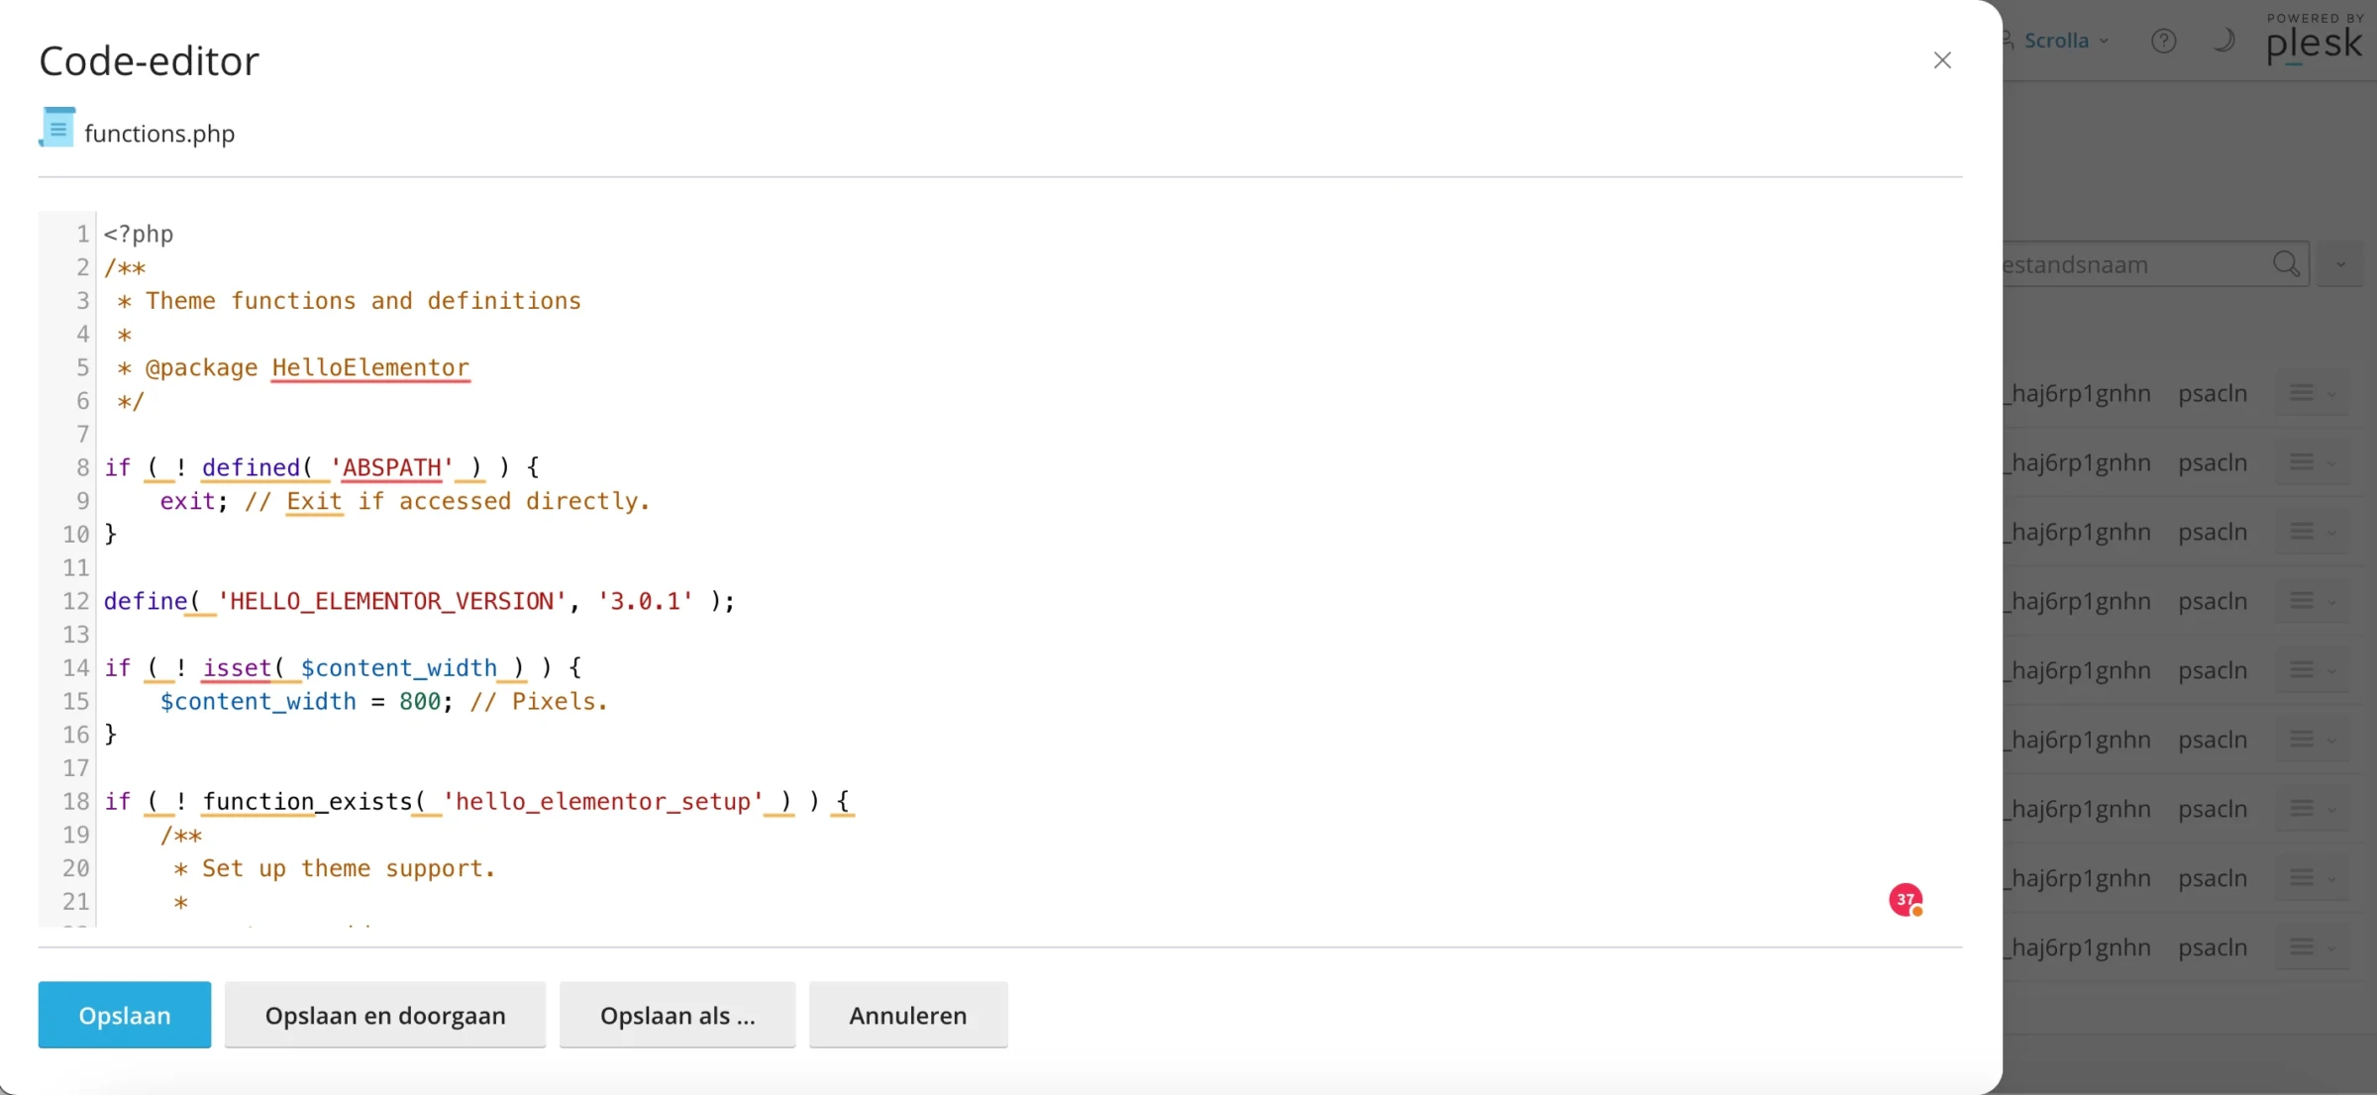Click the functions.php file icon
This screenshot has height=1095, width=2377.
[57, 129]
